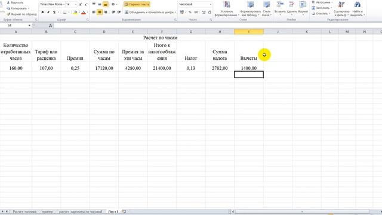Open the alignment group dialog launcher
Image resolution: width=382 pixels, height=215 pixels.
(175, 20)
